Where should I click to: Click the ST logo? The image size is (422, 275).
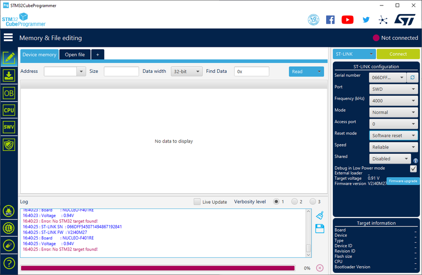405,20
